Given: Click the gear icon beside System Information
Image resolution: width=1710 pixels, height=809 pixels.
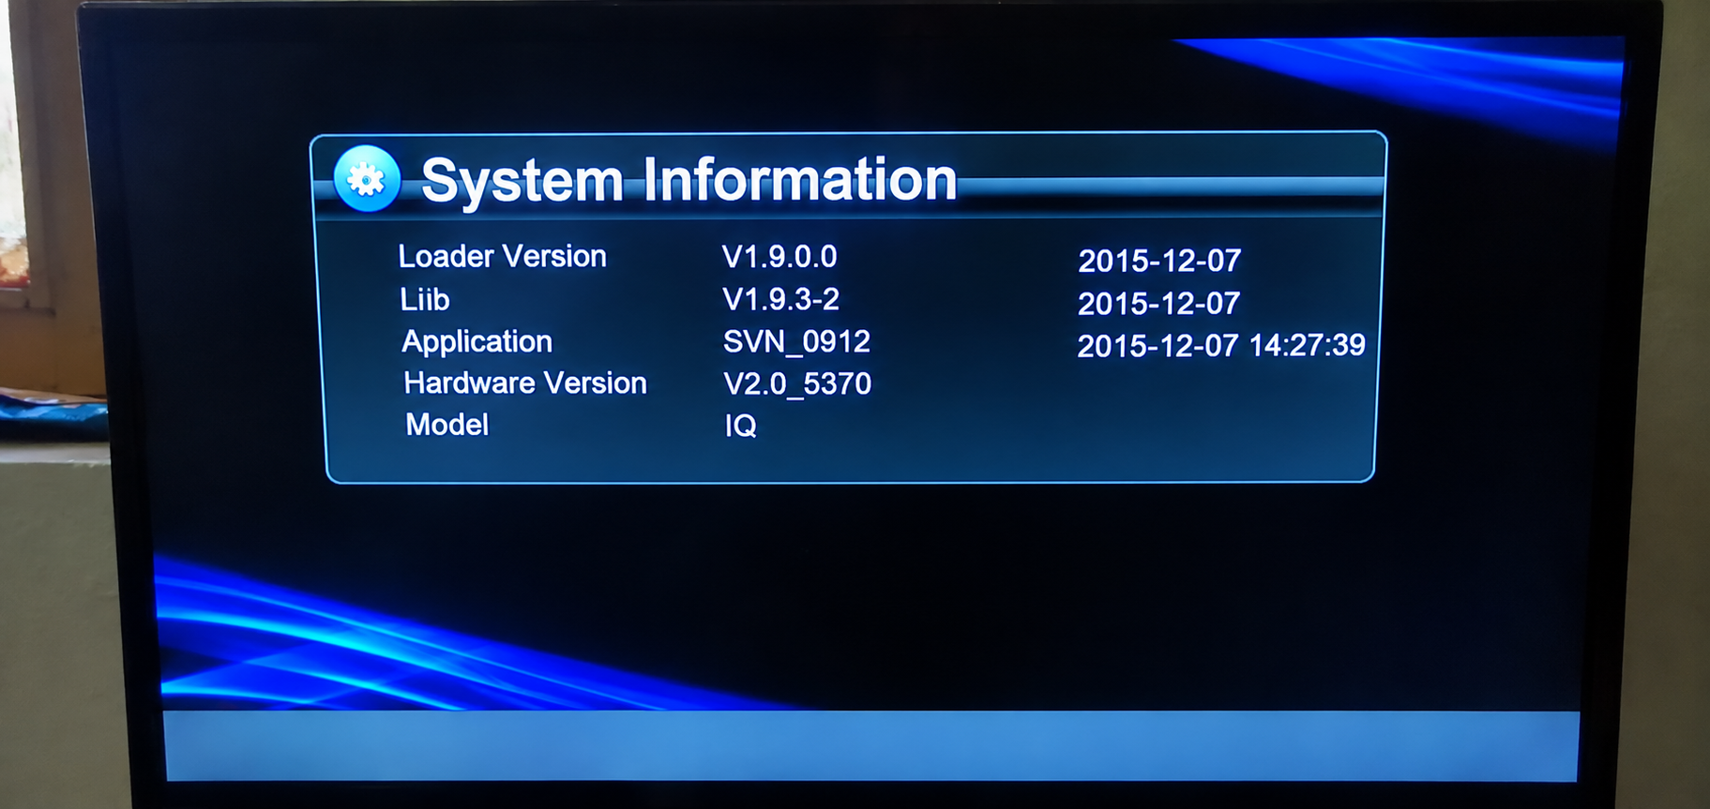Looking at the screenshot, I should click(x=367, y=178).
